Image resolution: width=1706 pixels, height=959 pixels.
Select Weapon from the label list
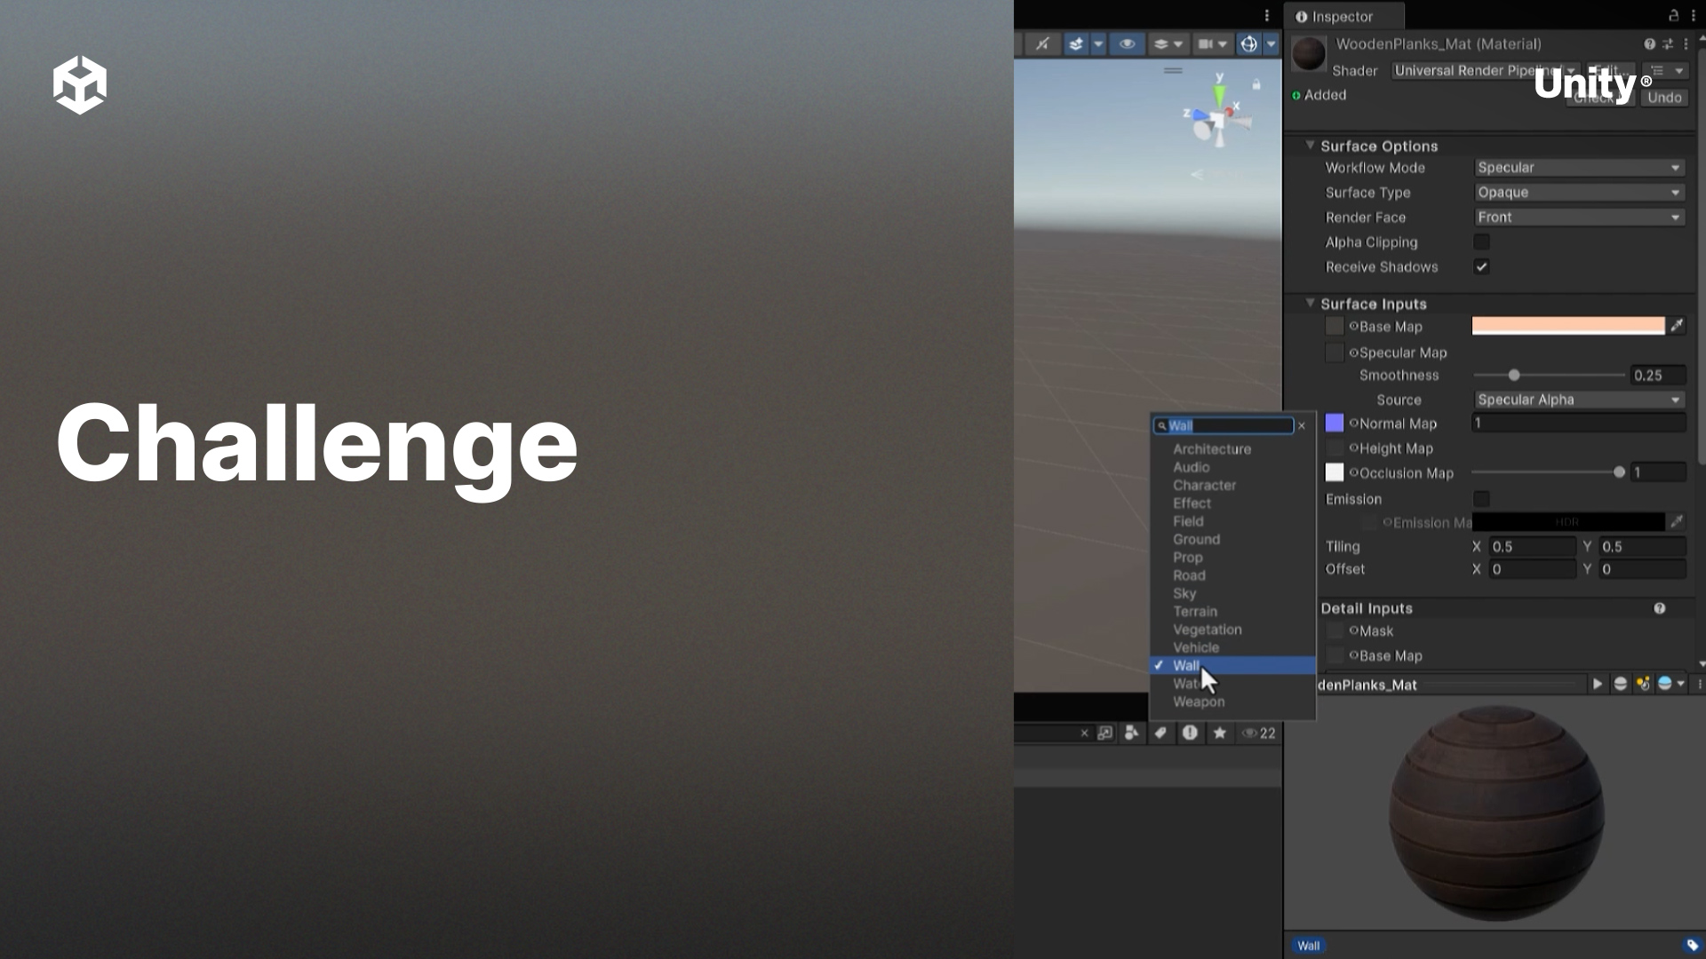click(1200, 701)
